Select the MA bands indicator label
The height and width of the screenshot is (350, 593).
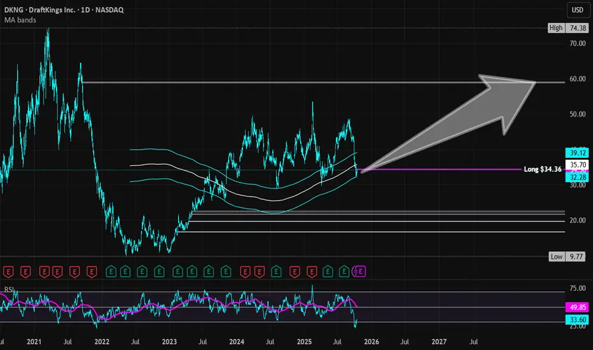tap(20, 20)
